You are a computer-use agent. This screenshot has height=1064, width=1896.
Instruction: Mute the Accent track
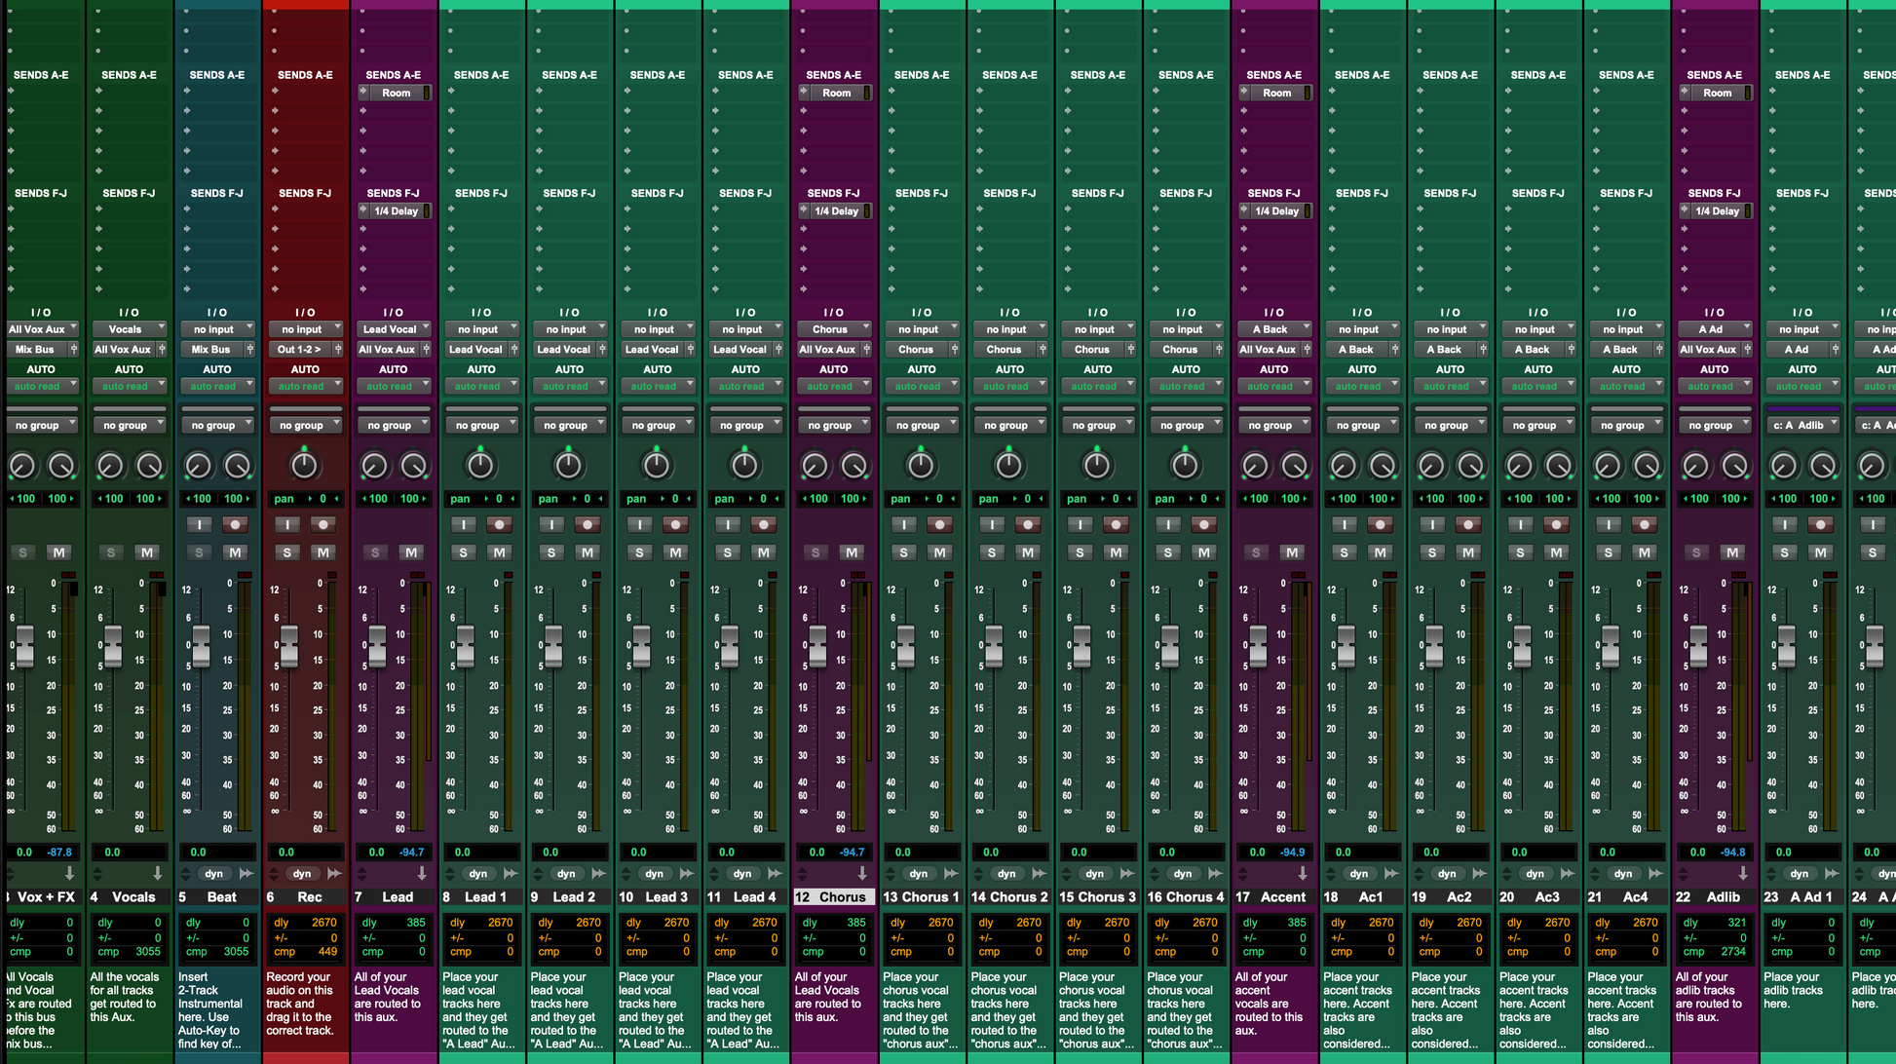(1292, 552)
